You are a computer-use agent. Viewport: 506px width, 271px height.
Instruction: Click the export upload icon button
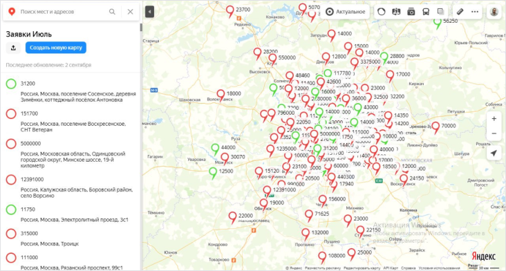13,48
